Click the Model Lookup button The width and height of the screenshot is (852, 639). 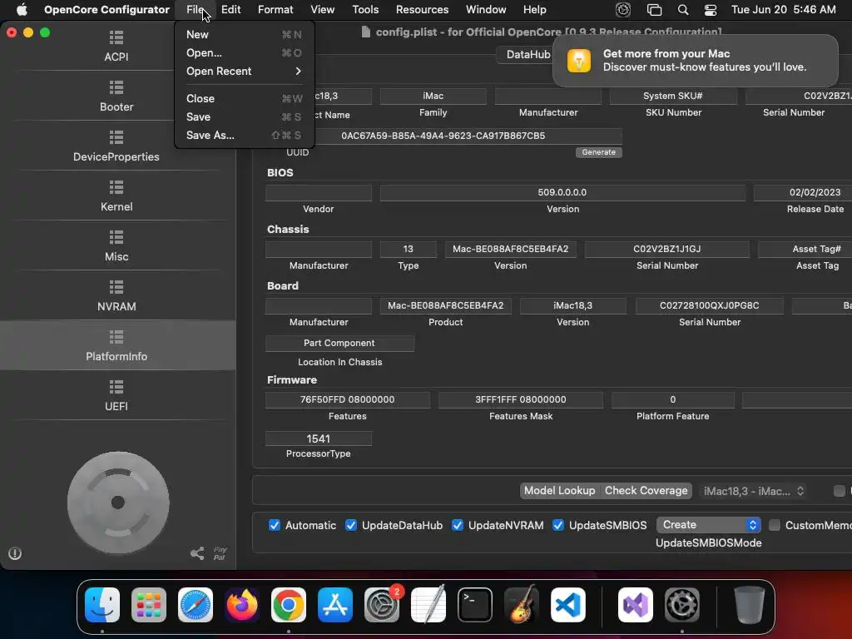560,491
